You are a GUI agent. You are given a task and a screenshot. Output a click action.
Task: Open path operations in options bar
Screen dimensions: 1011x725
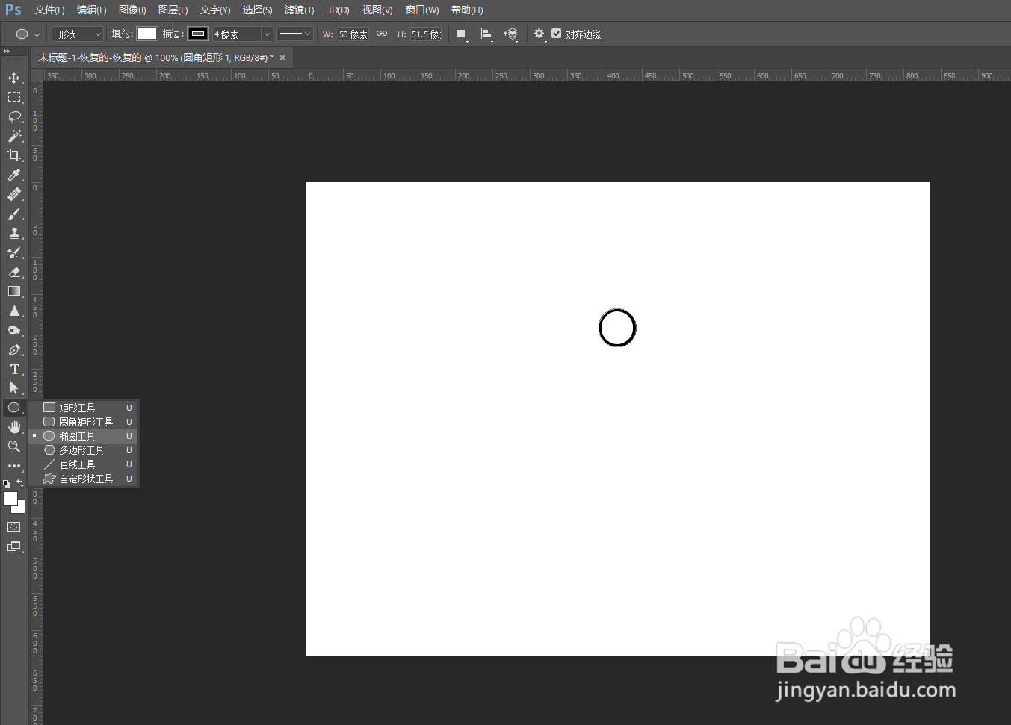(462, 34)
